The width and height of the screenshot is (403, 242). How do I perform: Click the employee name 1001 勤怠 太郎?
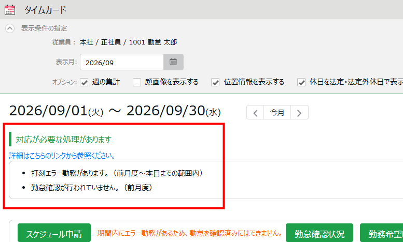[x=153, y=42]
